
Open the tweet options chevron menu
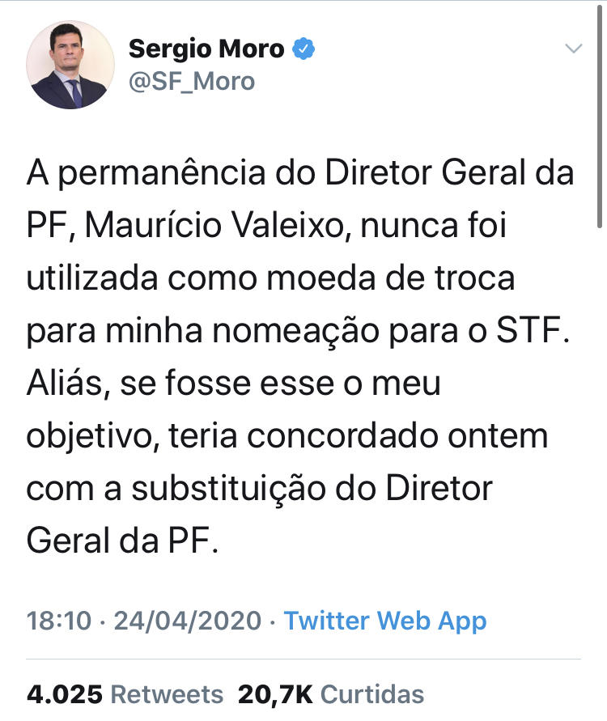573,49
